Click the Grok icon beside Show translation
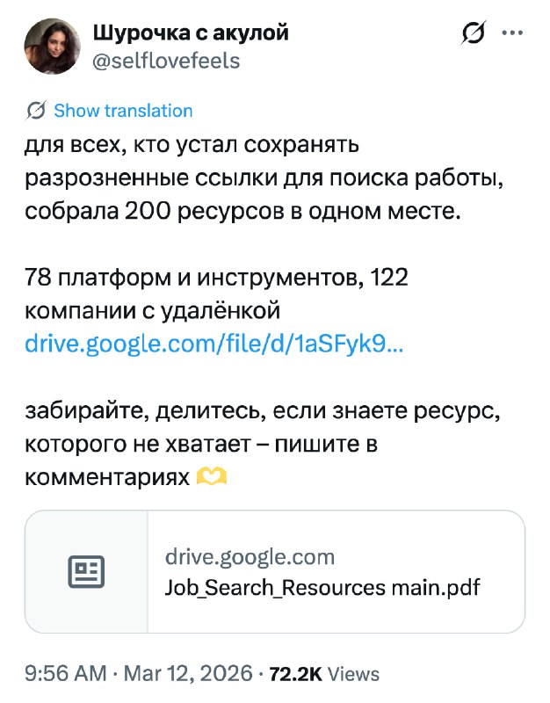Image resolution: width=550 pixels, height=703 pixels. tap(35, 110)
